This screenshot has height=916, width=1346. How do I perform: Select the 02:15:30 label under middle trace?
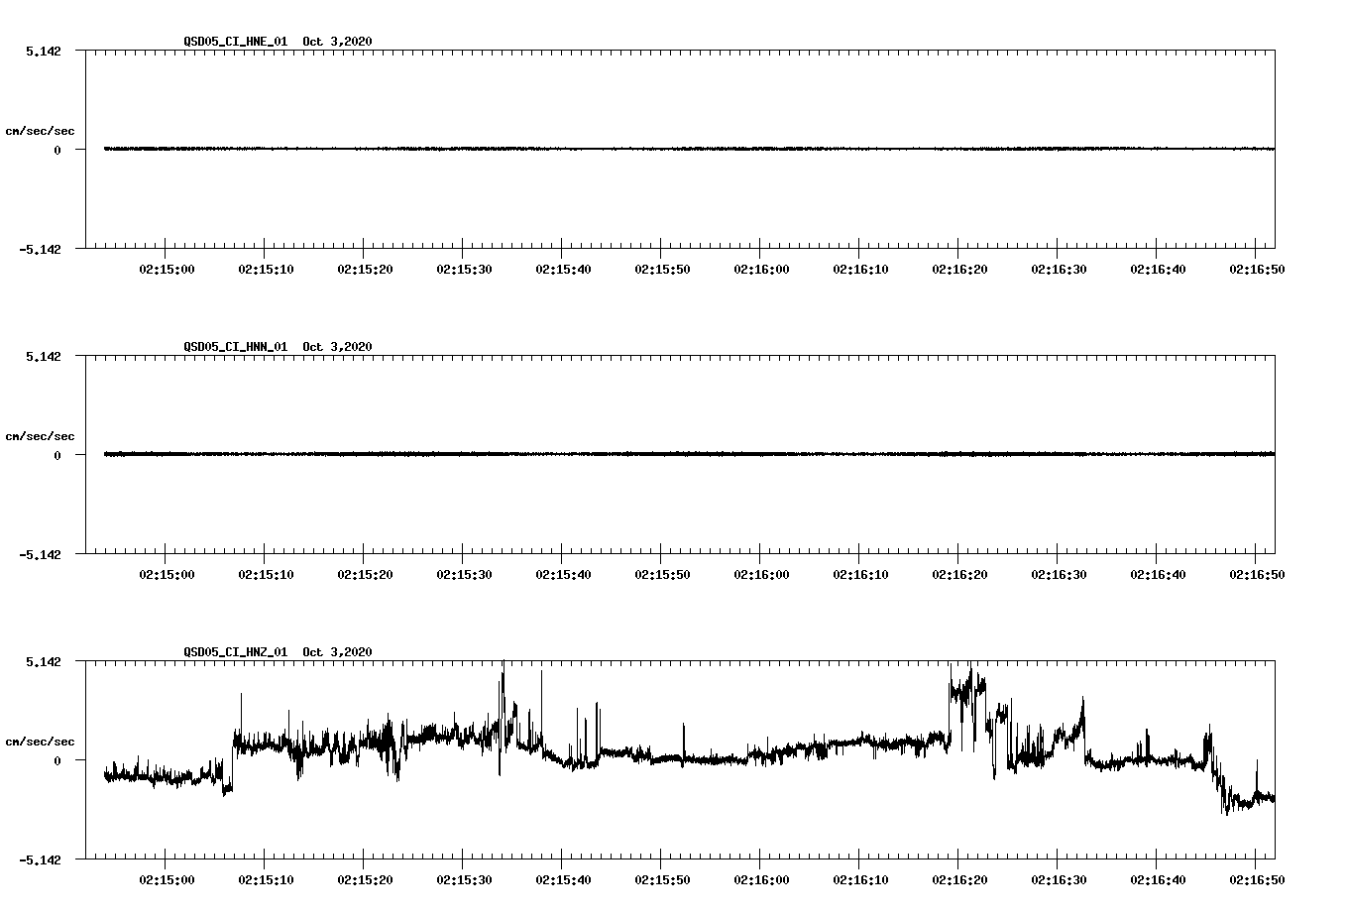pos(463,573)
